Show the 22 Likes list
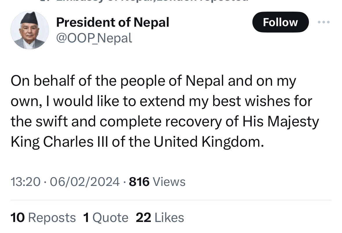Image resolution: width=342 pixels, height=233 pixels. pos(160,218)
